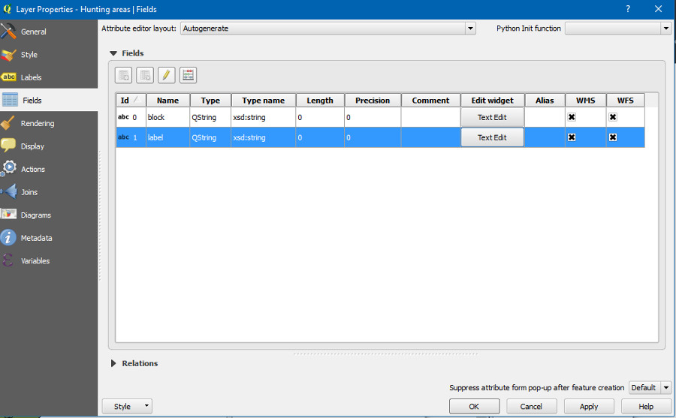View the Metadata section

49,237
